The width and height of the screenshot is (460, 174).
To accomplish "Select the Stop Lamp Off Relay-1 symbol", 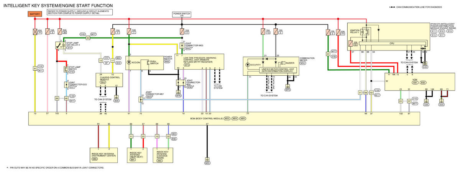I will click(x=60, y=45).
